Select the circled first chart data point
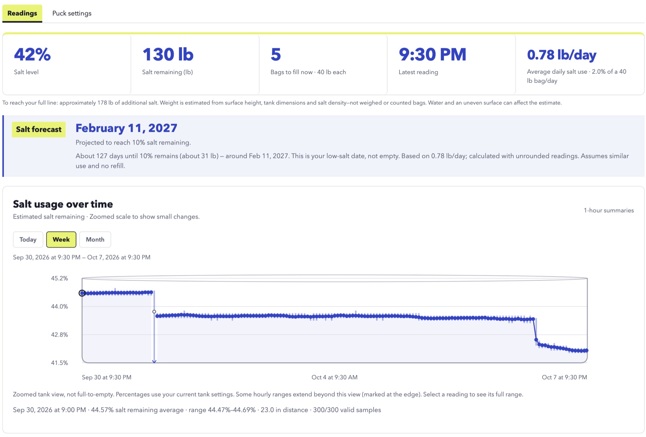The height and width of the screenshot is (437, 646). pyautogui.click(x=82, y=293)
